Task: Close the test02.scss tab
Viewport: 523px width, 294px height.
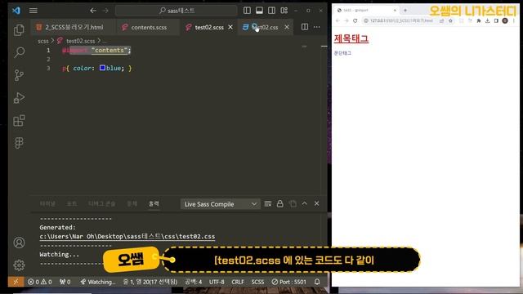Action: pos(230,27)
